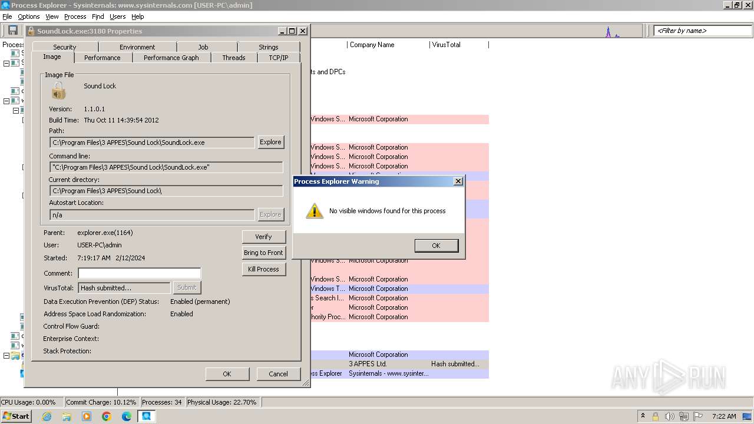Click the Filter by name search box
This screenshot has width=754, height=424.
point(703,31)
